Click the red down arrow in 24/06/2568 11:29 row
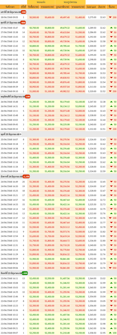 pyautogui.click(x=111, y=254)
